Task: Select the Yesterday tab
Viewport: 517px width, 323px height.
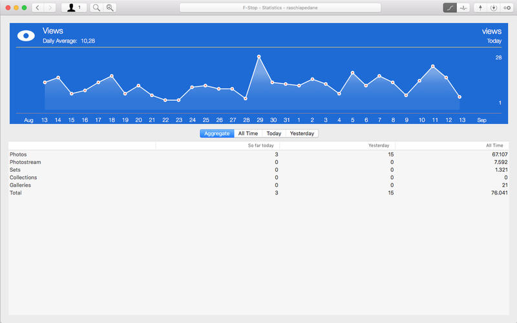Action: 302,134
